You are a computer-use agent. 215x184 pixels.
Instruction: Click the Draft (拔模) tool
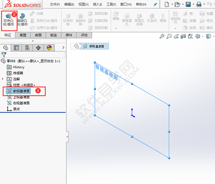pyautogui.click(x=190, y=21)
